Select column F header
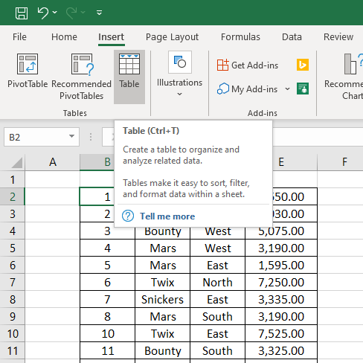363x363 pixels. [340, 162]
